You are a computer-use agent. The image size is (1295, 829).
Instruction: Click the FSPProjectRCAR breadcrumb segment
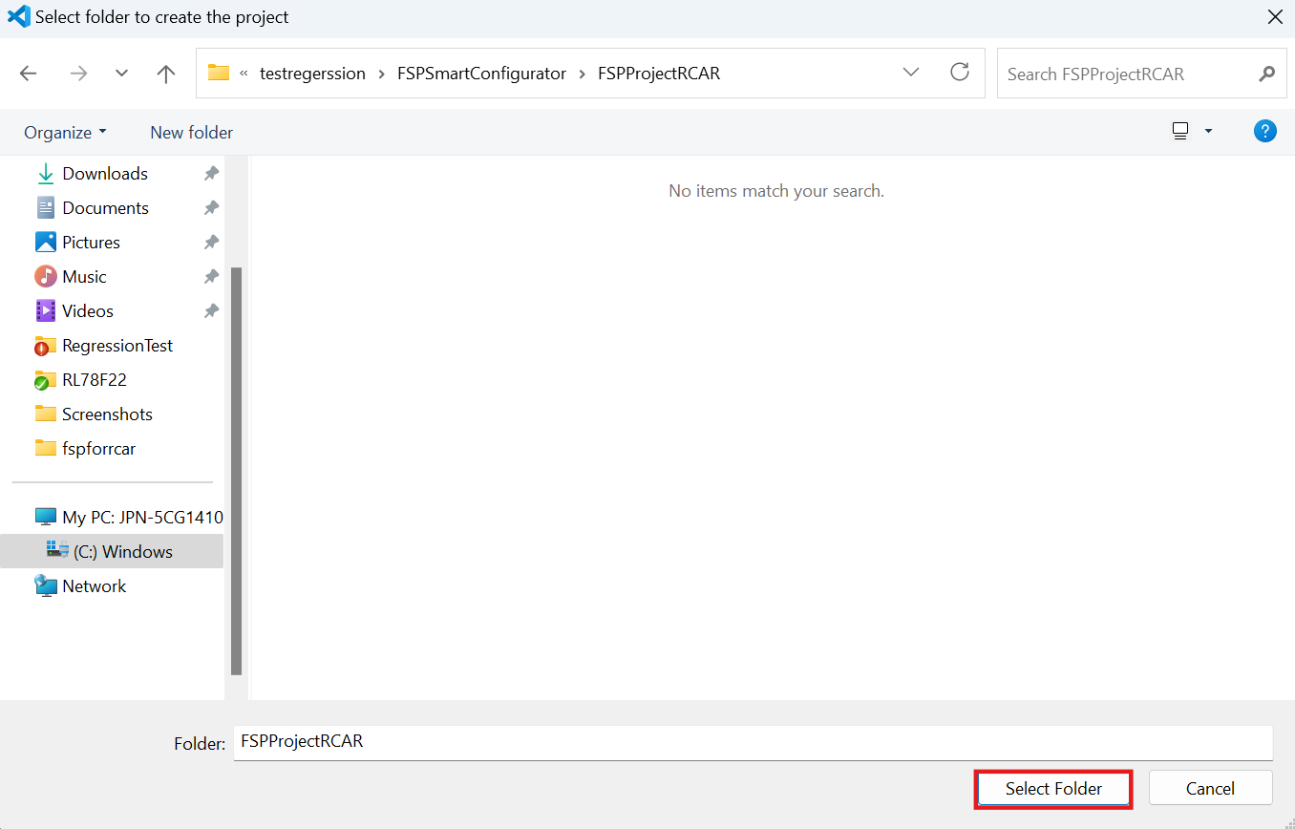[659, 74]
